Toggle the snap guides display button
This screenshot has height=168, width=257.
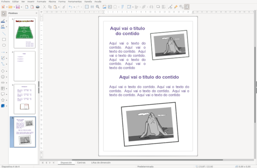point(92,7)
